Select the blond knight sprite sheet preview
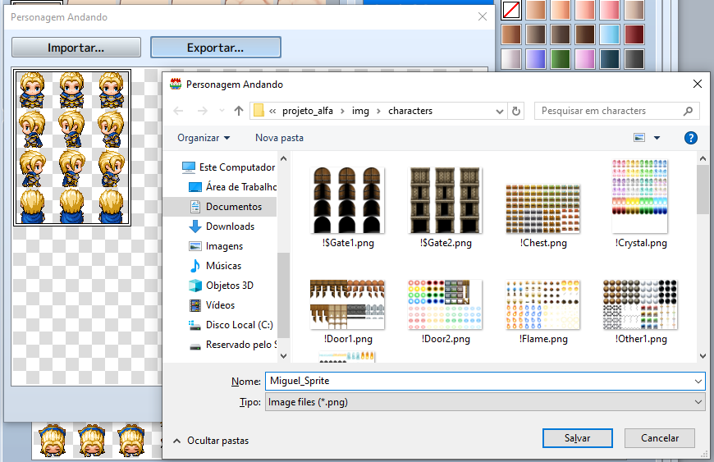 [72, 148]
